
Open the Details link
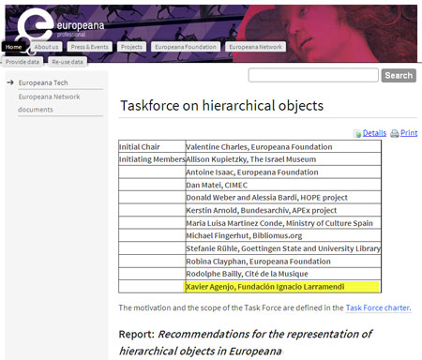pos(374,133)
